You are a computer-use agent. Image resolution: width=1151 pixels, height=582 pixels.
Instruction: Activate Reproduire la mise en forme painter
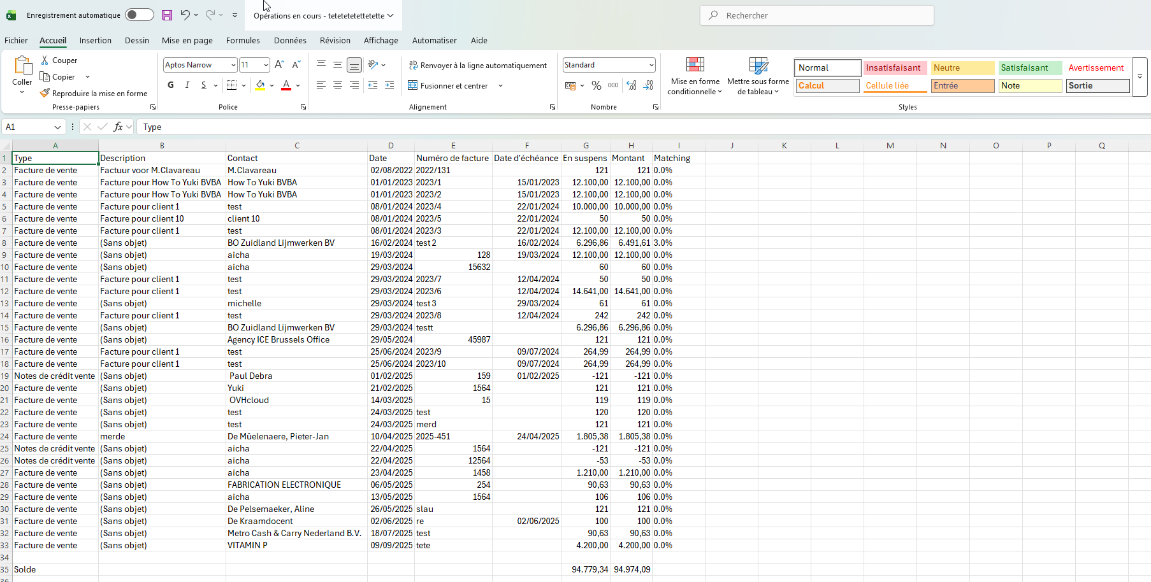pyautogui.click(x=94, y=94)
